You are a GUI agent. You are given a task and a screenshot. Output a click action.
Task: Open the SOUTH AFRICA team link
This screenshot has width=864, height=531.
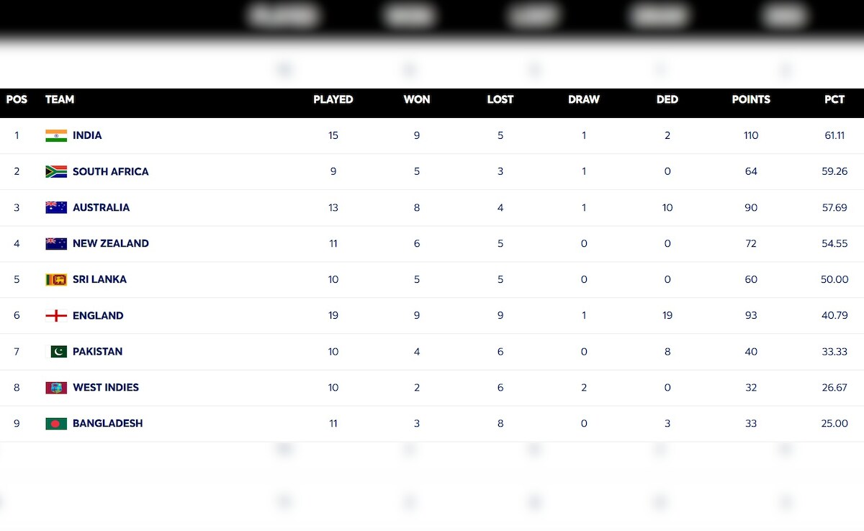(110, 171)
